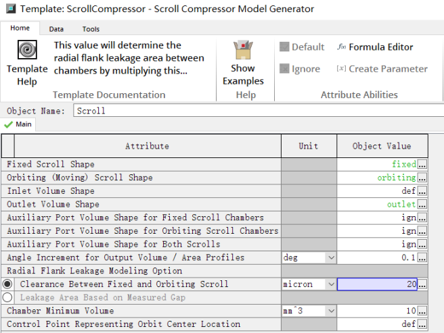The height and width of the screenshot is (333, 444).
Task: Select Leakage Area Based on Measured Gap
Action: pos(8,297)
